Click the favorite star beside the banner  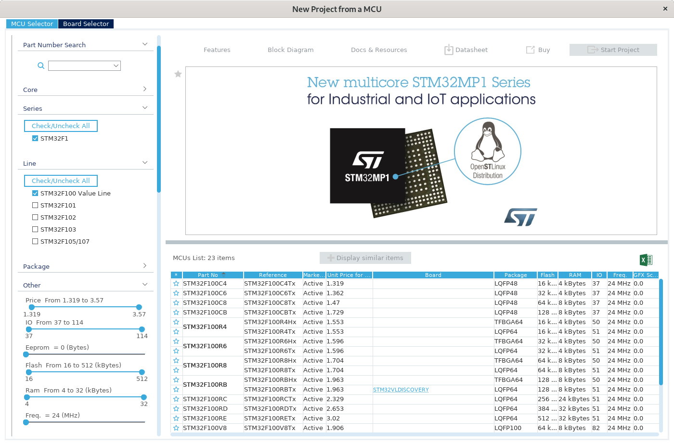(x=178, y=74)
